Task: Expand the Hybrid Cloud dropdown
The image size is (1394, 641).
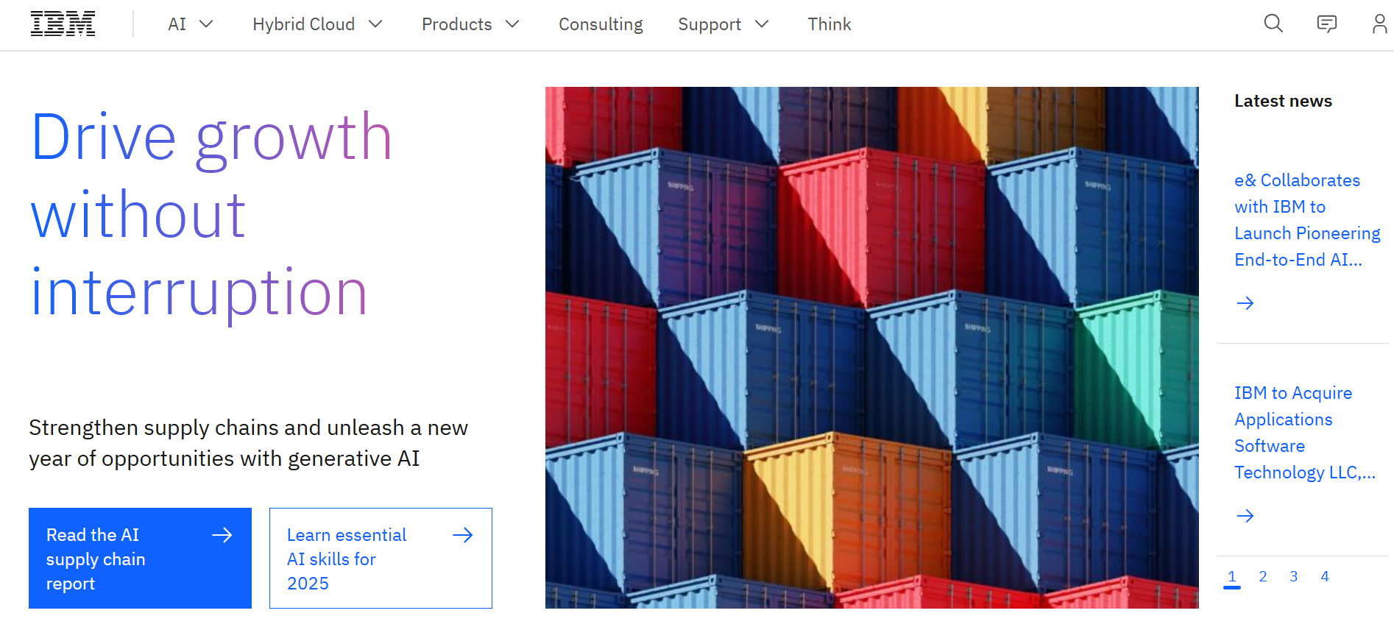Action: tap(317, 24)
